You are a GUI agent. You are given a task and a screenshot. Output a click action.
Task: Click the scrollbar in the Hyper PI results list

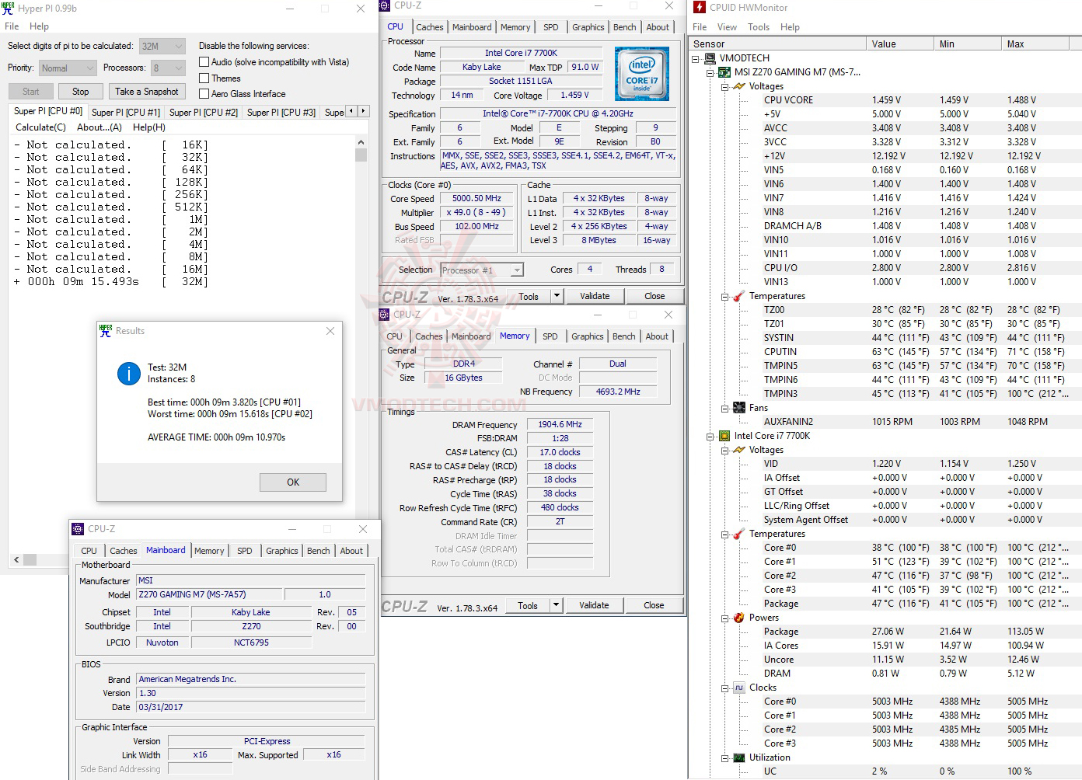361,155
